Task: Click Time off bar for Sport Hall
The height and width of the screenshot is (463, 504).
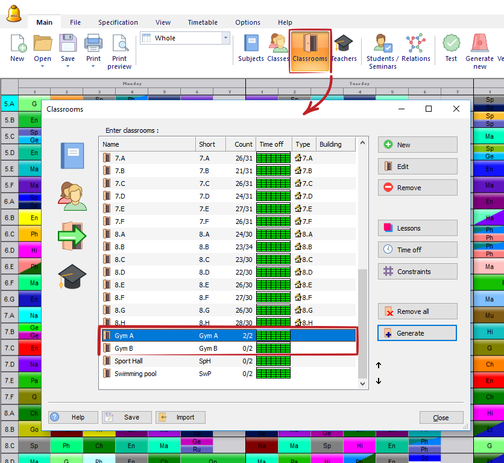Action: pos(273,361)
